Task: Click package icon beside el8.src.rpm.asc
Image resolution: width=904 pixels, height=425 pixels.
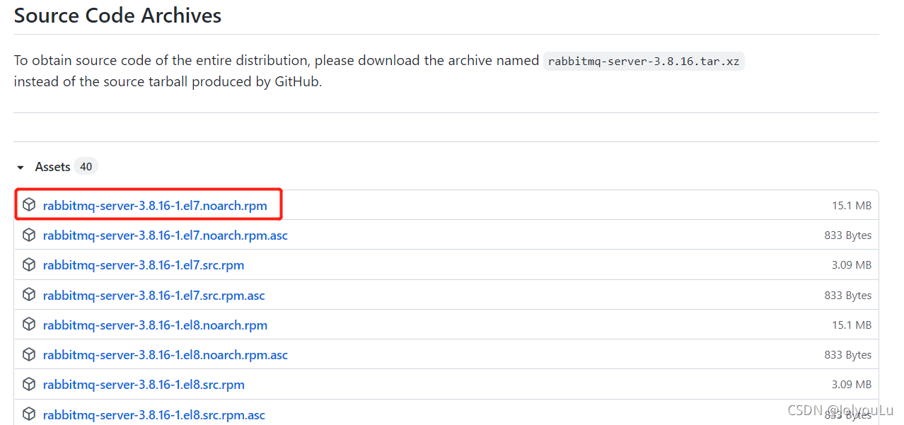Action: pos(29,414)
